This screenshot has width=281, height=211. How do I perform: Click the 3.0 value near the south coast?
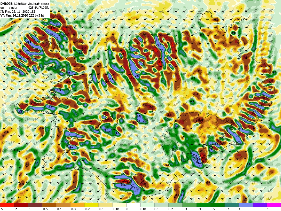(x=123, y=185)
